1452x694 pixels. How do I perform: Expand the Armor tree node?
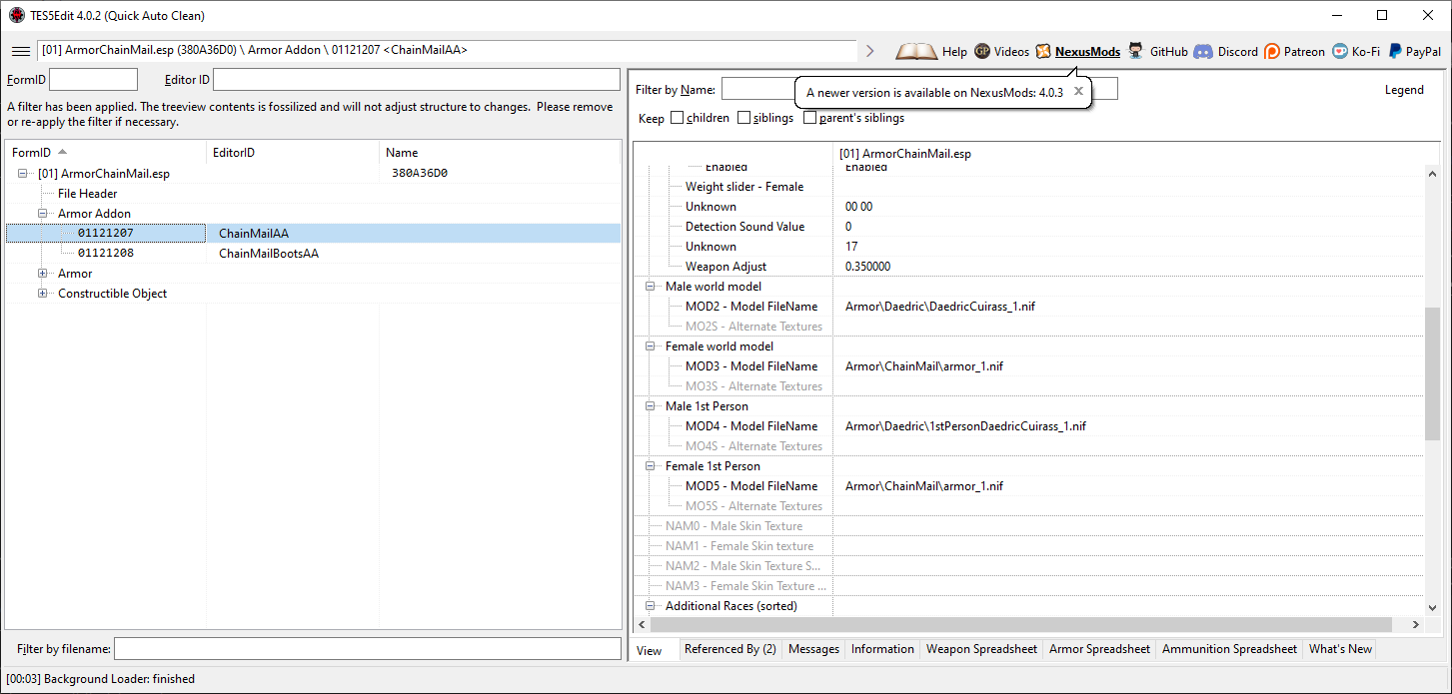point(43,274)
